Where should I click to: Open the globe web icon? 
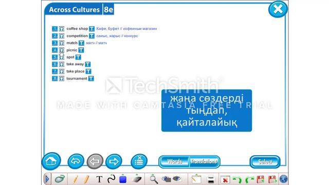click(x=284, y=179)
